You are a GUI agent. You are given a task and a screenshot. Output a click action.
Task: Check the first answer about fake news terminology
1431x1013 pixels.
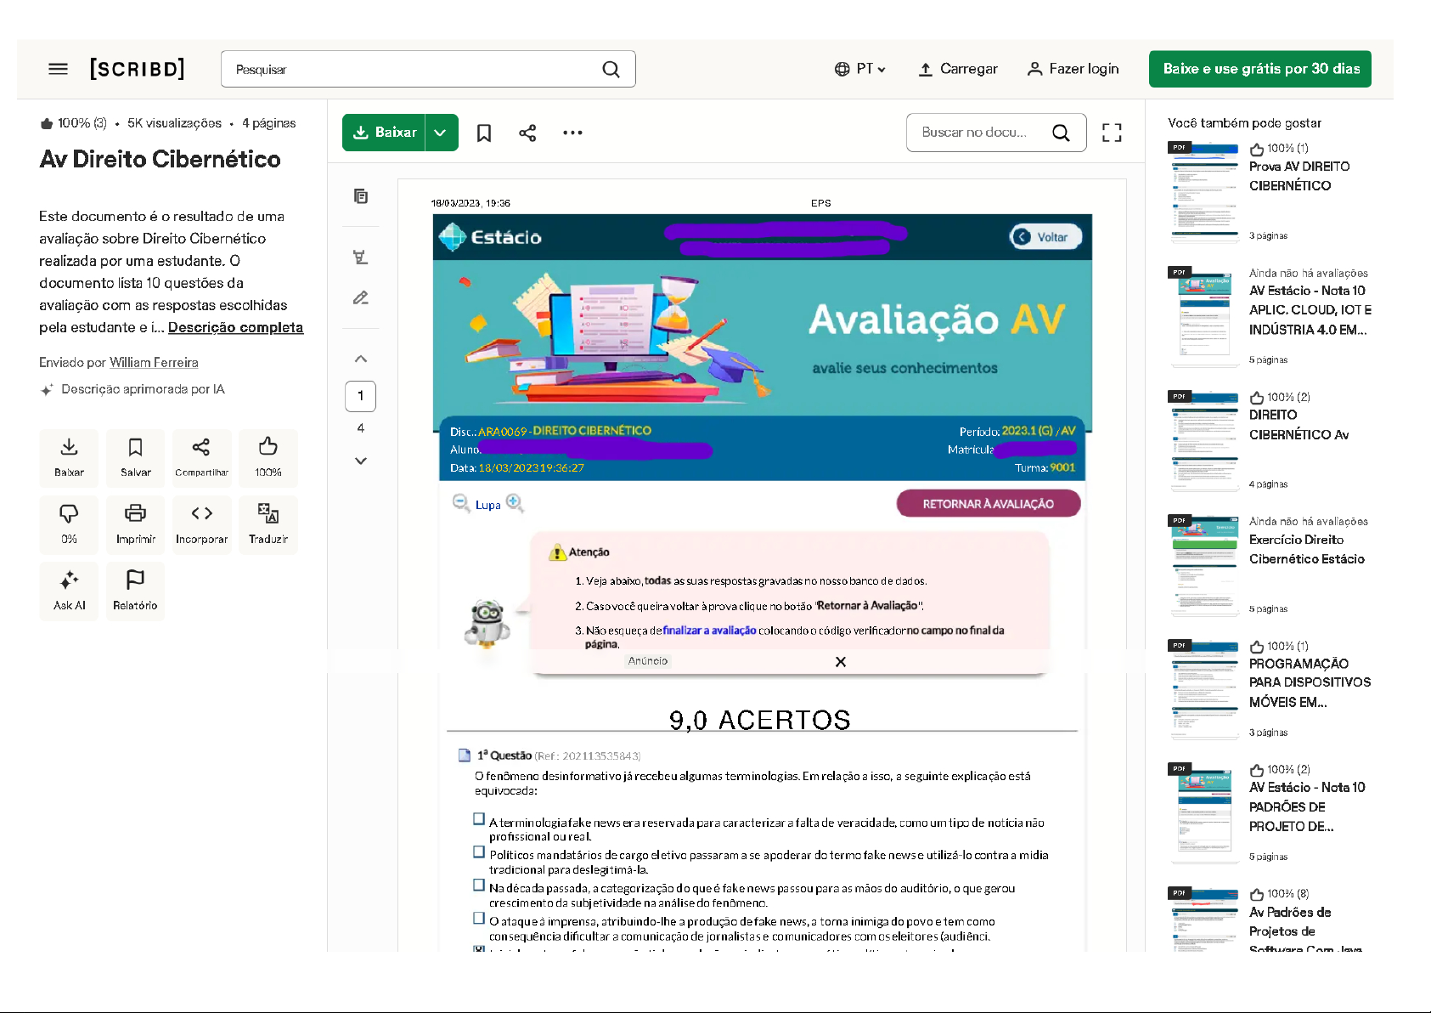[x=479, y=819]
